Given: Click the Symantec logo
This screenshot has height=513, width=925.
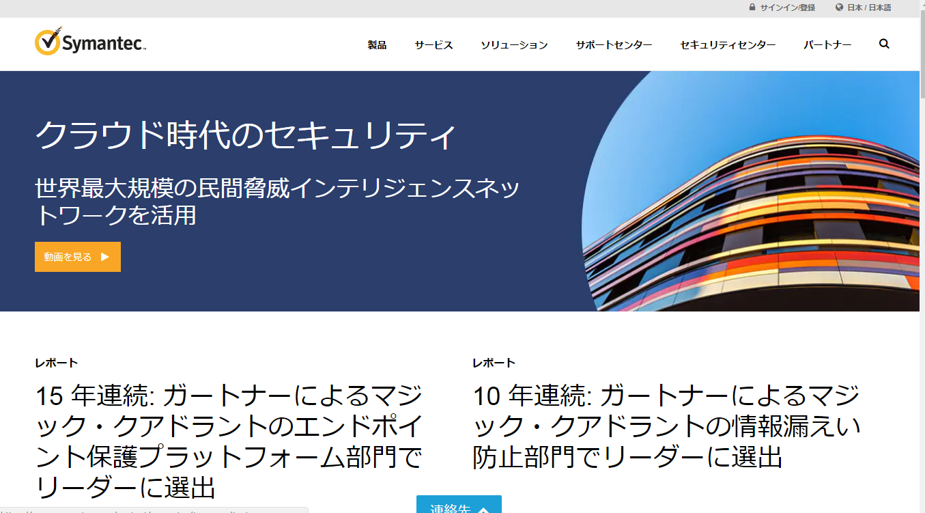Looking at the screenshot, I should (90, 42).
